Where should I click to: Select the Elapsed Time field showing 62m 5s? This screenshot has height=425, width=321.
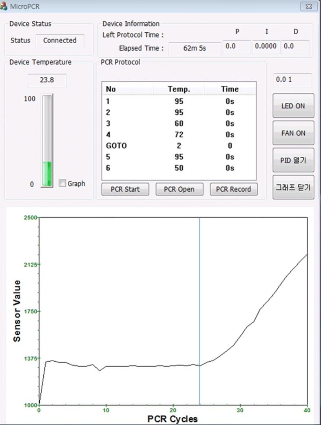pos(194,48)
